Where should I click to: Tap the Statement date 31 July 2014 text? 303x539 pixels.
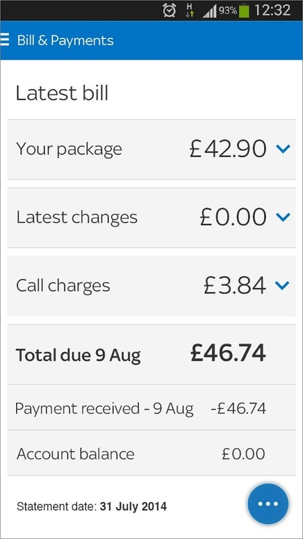[92, 507]
